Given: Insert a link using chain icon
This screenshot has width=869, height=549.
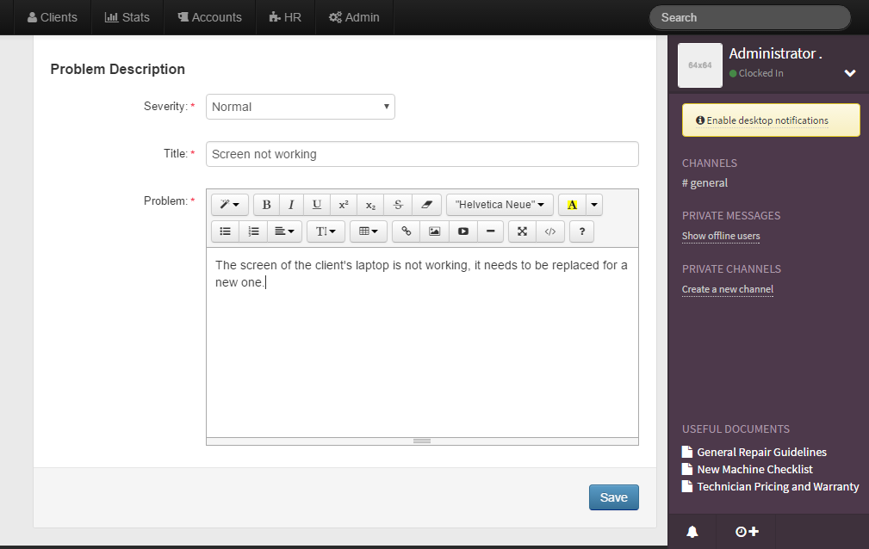Looking at the screenshot, I should tap(407, 231).
